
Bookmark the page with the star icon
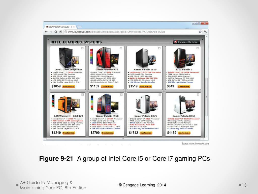tap(200, 32)
